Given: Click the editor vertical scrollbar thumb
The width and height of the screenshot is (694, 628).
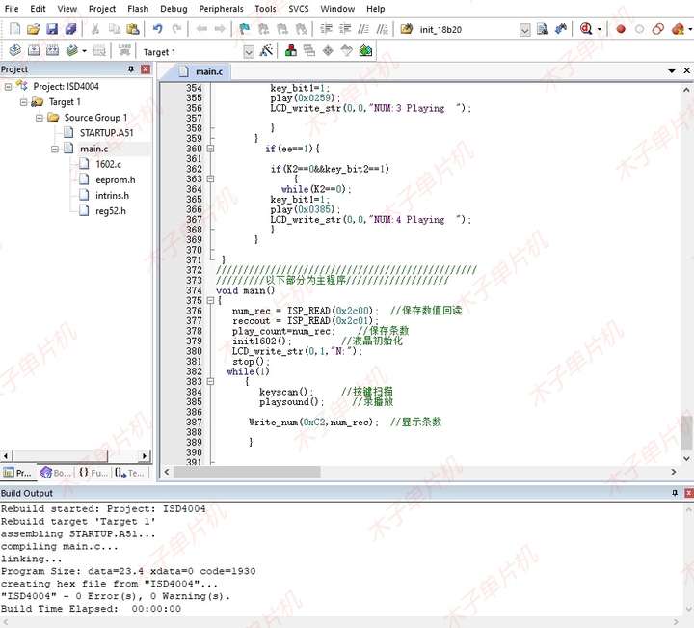Looking at the screenshot, I should click(686, 433).
